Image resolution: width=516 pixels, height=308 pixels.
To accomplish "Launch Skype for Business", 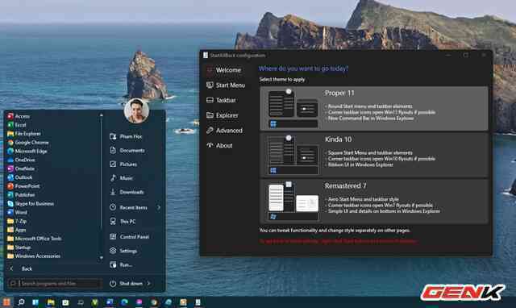I will click(x=31, y=204).
